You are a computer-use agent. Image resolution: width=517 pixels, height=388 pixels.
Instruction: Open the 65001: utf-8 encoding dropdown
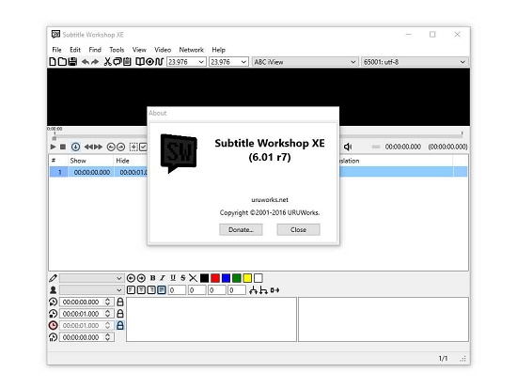tap(415, 62)
